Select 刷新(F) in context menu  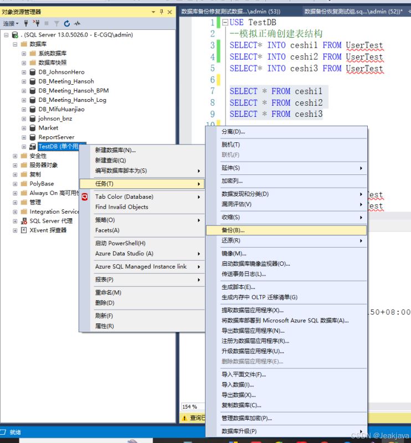click(141, 316)
